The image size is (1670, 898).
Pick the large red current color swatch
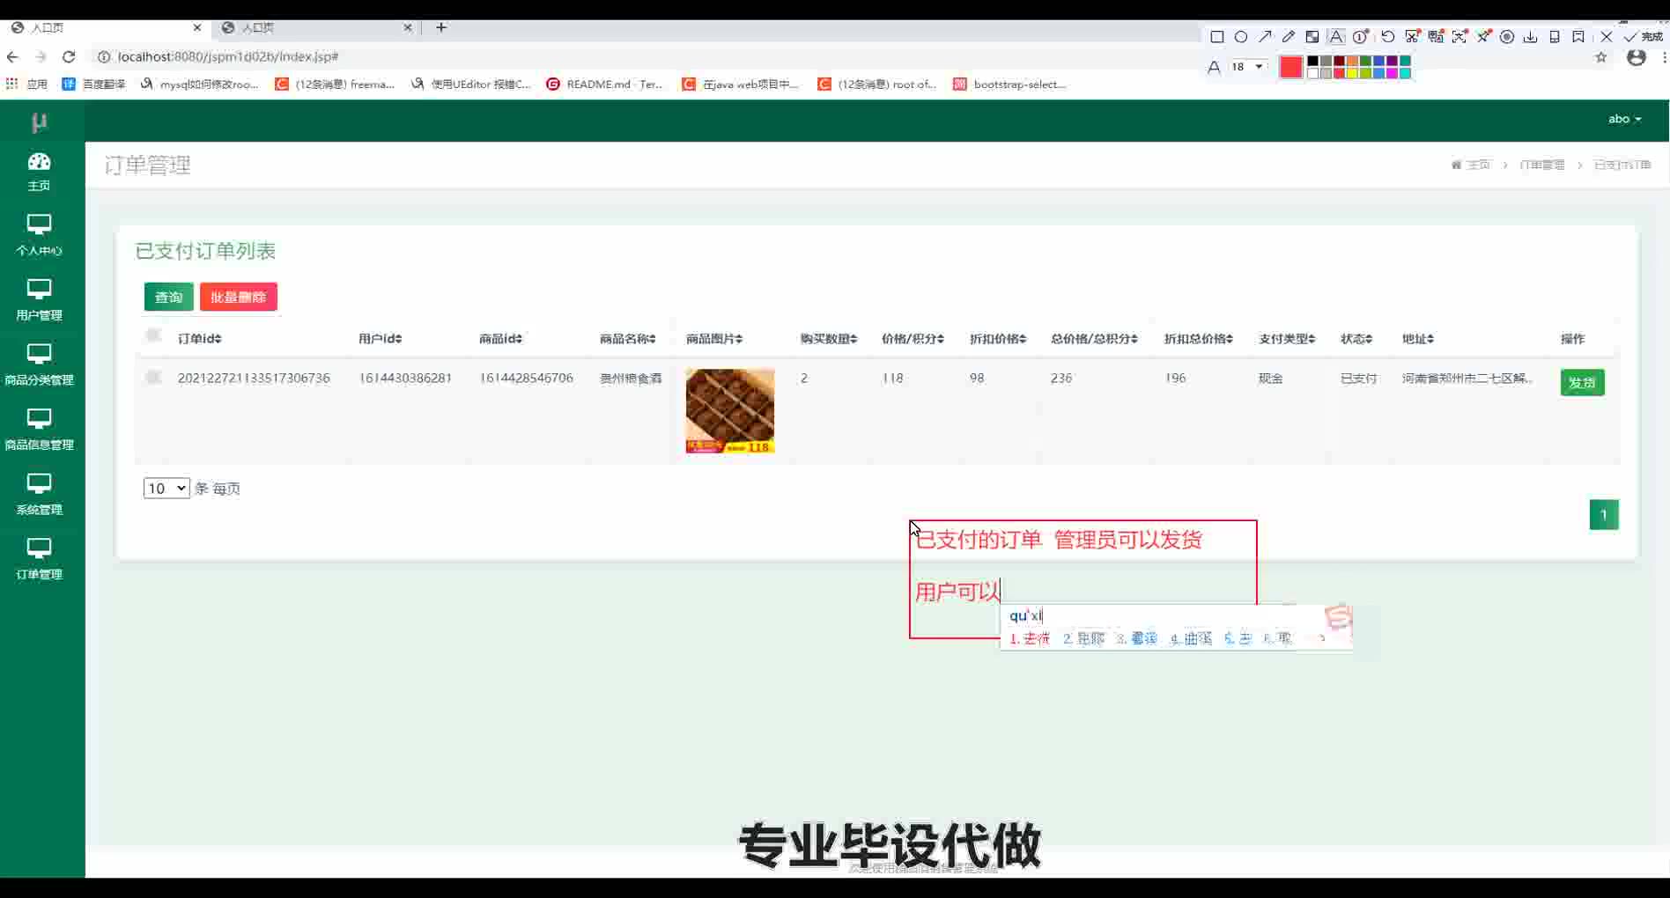point(1290,67)
